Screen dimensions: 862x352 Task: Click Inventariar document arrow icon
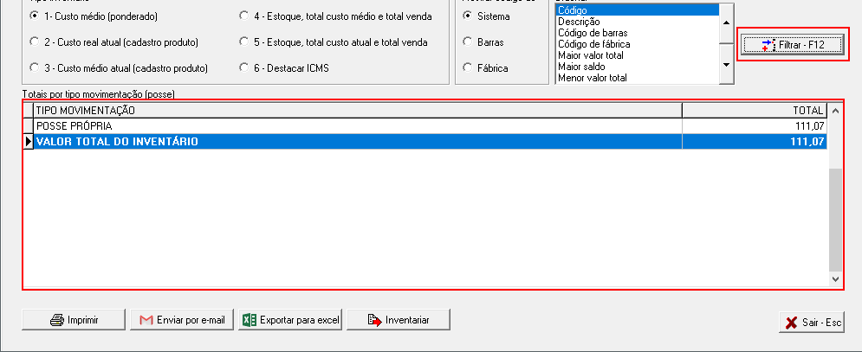[x=375, y=320]
